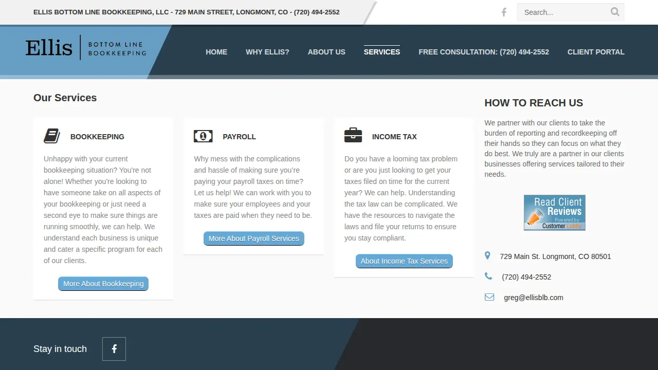Click the Our Services page title

pyautogui.click(x=65, y=98)
